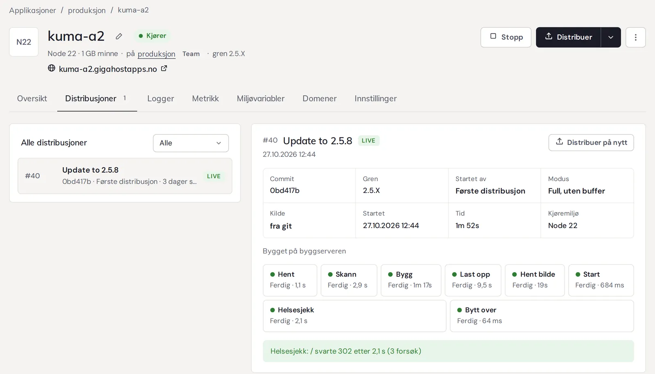The height and width of the screenshot is (374, 655).
Task: Open the Bygg step card
Action: [411, 280]
